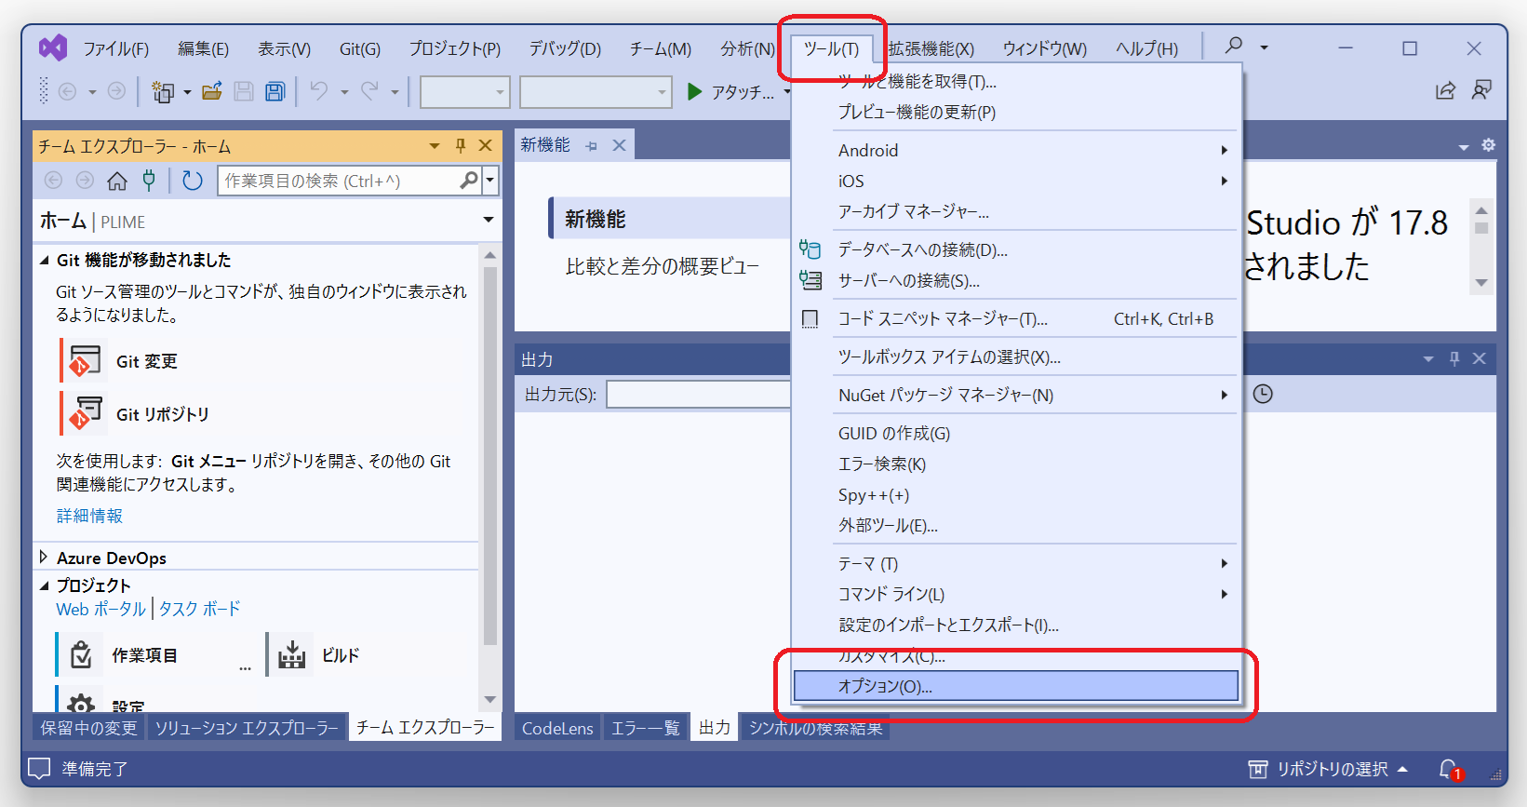Close the 新機能 tab
The image size is (1527, 807).
click(620, 145)
